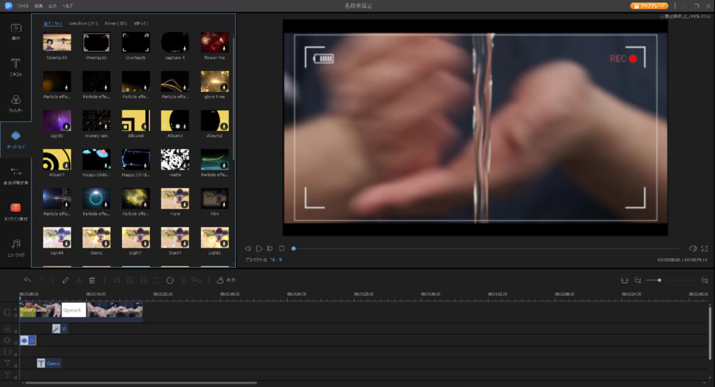Click the clock duration icon in timeline toolbar
The image size is (715, 387).
(x=170, y=280)
